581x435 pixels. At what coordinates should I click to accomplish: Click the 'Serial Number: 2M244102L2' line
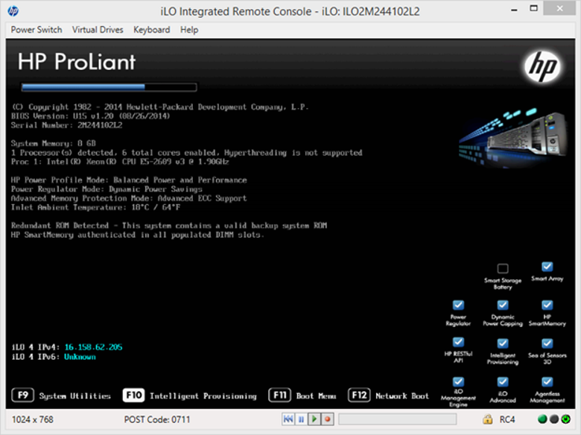point(67,125)
